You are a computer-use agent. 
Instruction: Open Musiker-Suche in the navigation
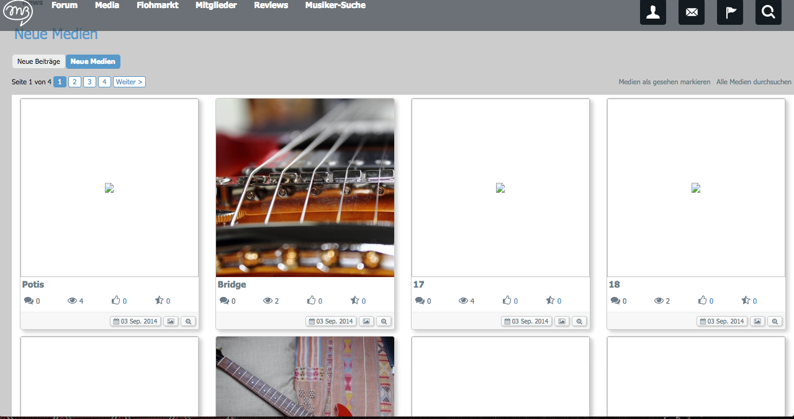coord(335,5)
